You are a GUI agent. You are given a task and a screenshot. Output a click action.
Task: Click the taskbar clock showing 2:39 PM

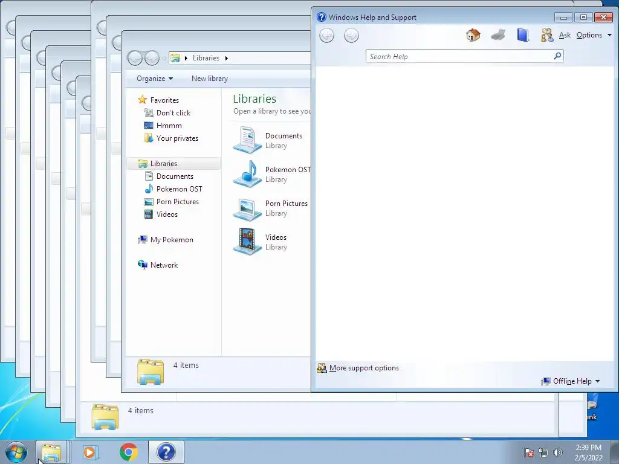click(x=588, y=453)
